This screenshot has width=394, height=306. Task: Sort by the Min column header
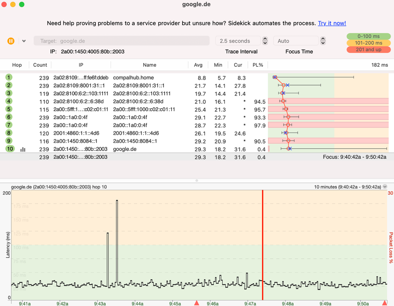[218, 65]
